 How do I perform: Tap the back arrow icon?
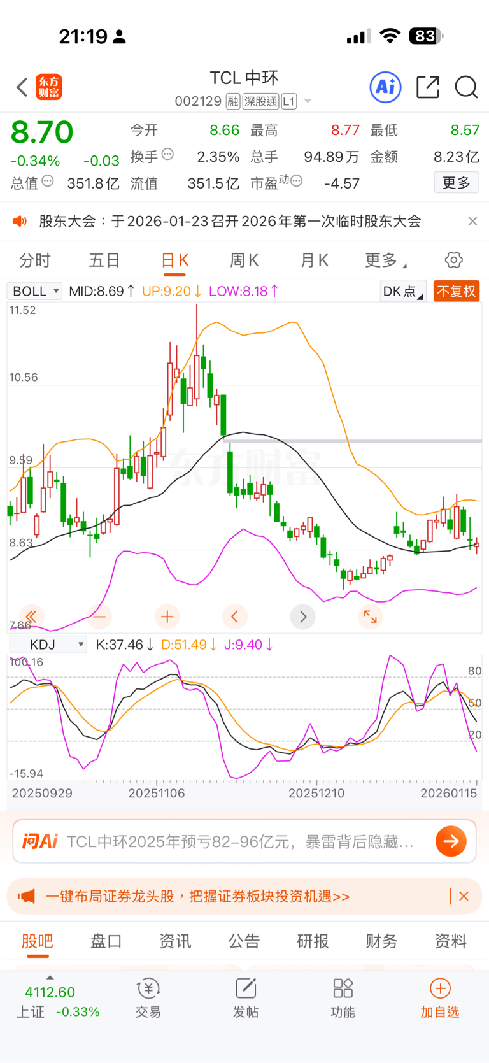point(22,87)
